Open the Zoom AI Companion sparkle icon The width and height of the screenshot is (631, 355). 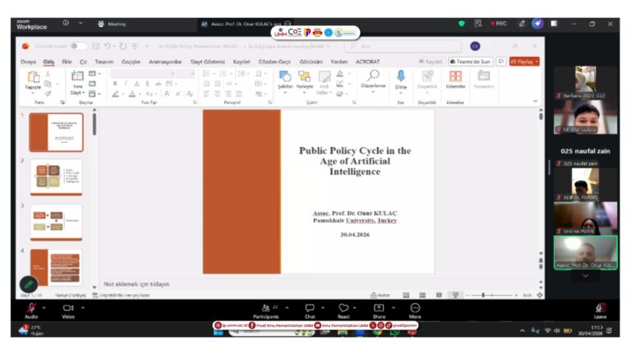coord(537,24)
